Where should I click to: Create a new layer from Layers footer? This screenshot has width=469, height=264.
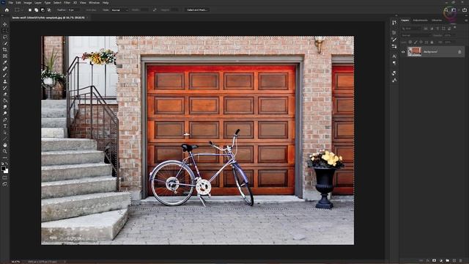click(x=454, y=261)
